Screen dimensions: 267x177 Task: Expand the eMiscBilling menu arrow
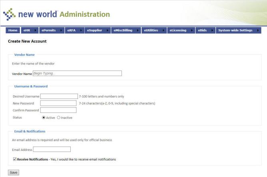tap(138, 30)
